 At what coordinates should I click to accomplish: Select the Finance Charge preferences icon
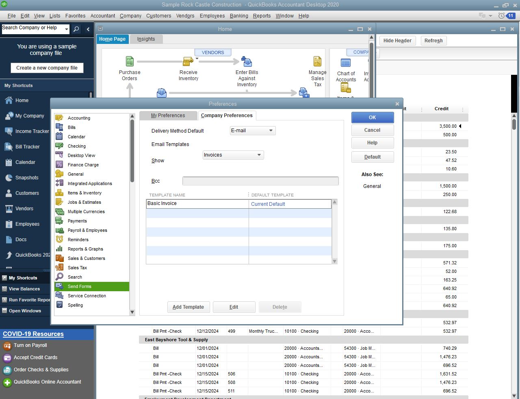click(59, 165)
